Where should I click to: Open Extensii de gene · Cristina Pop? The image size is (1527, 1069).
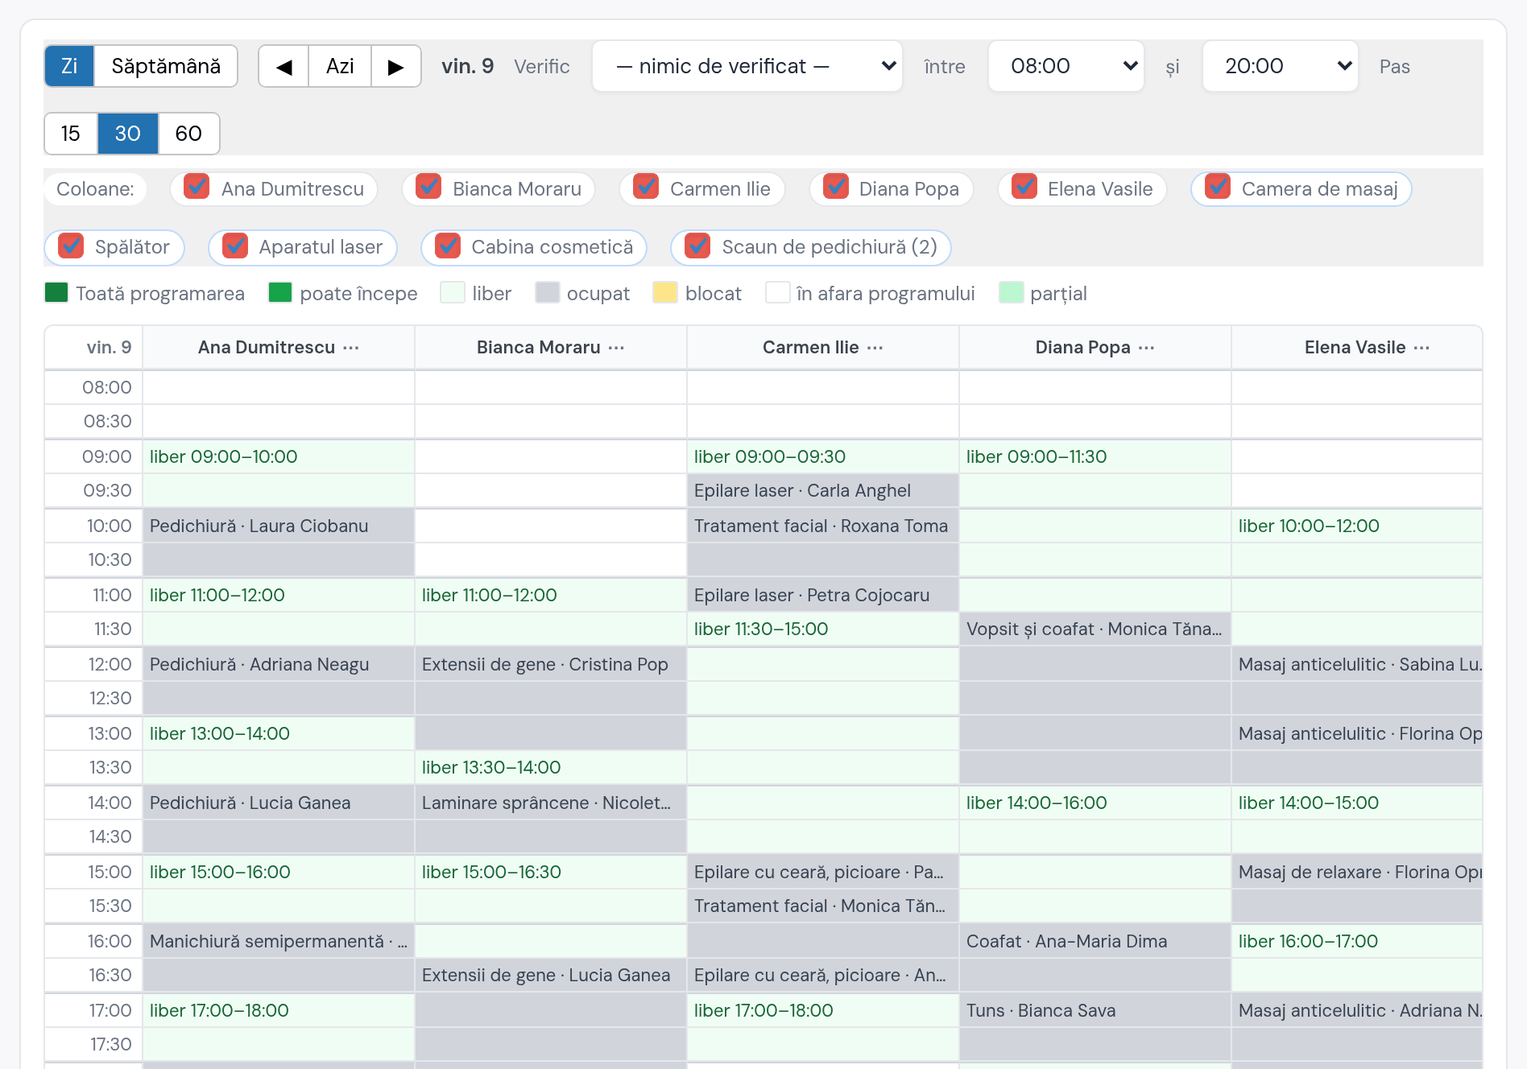point(551,664)
